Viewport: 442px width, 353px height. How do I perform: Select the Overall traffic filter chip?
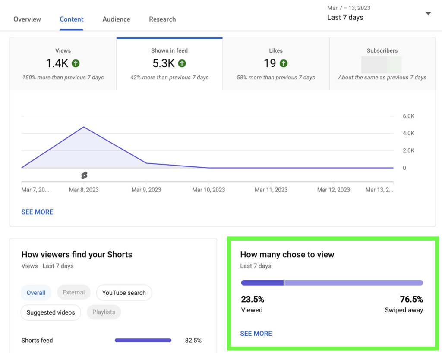36,292
